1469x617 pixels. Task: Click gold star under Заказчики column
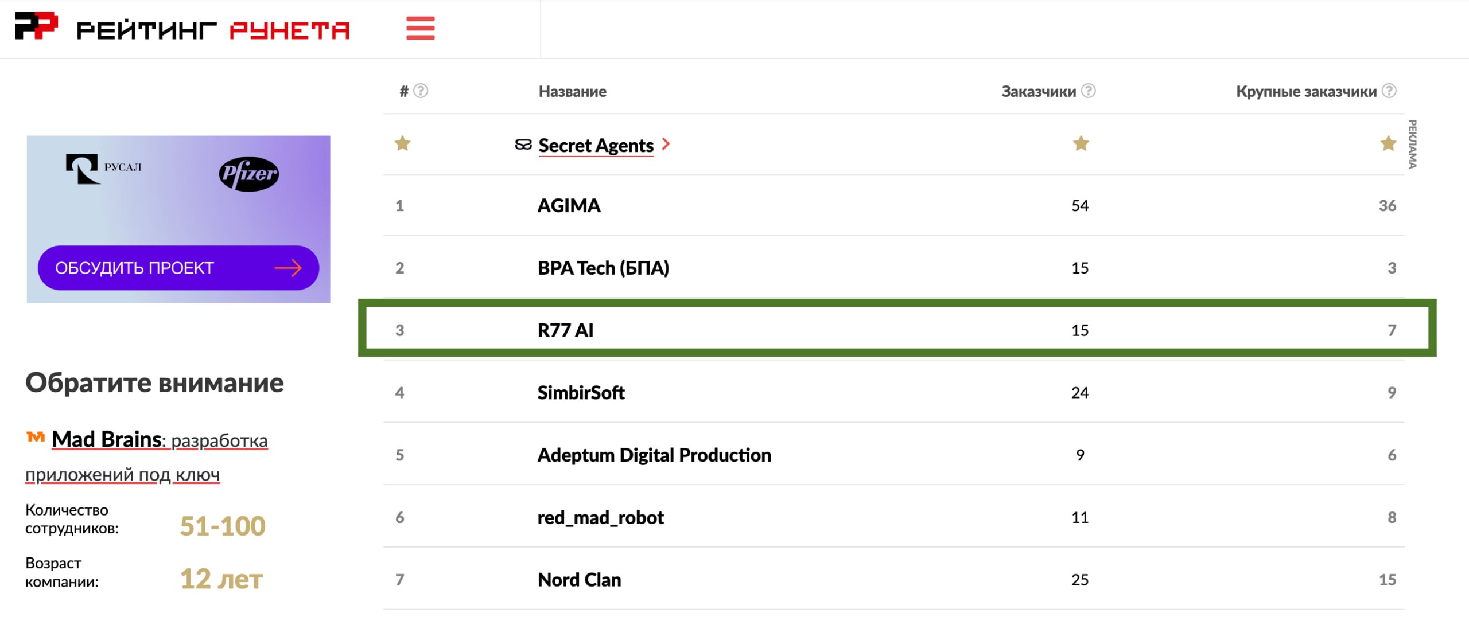pyautogui.click(x=1081, y=143)
